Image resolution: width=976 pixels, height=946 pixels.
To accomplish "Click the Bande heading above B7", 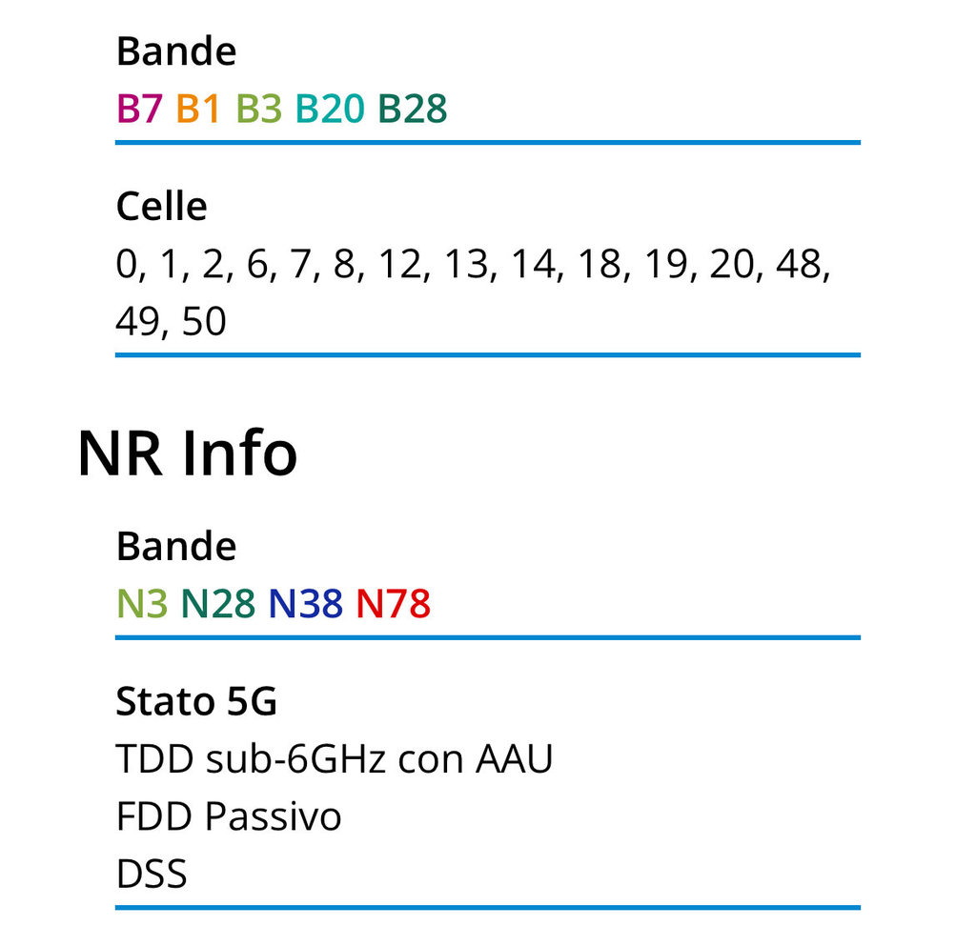I will (176, 51).
